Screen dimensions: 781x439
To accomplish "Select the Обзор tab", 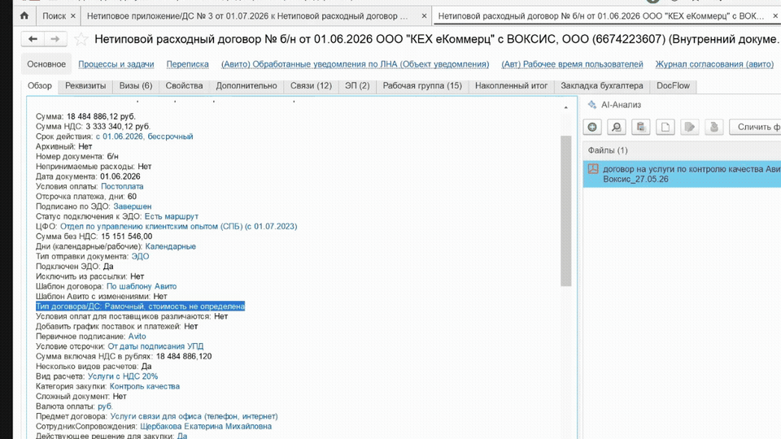I will pyautogui.click(x=40, y=85).
